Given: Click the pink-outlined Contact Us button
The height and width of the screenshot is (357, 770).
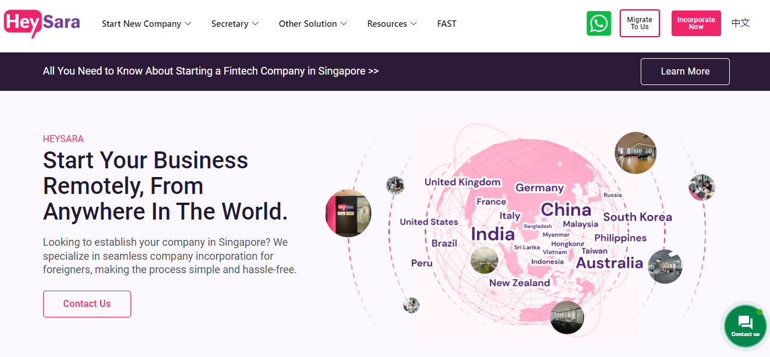Looking at the screenshot, I should pos(87,304).
